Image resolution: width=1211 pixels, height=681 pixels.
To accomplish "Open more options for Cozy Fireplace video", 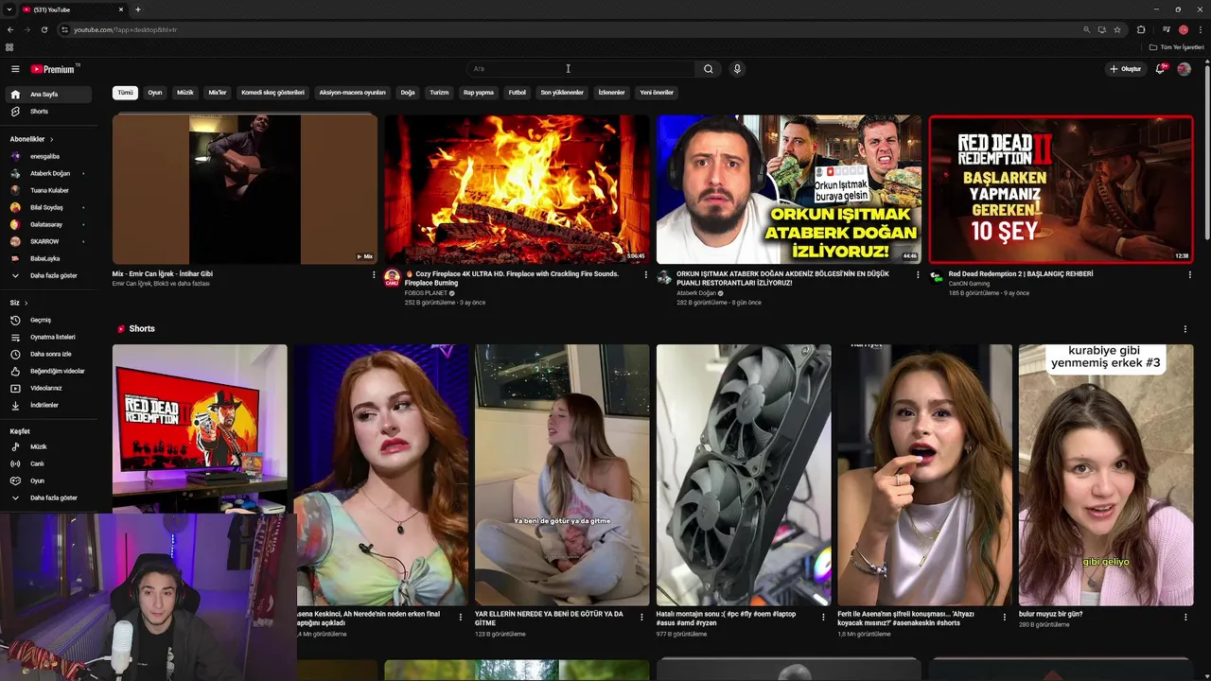I will click(646, 275).
